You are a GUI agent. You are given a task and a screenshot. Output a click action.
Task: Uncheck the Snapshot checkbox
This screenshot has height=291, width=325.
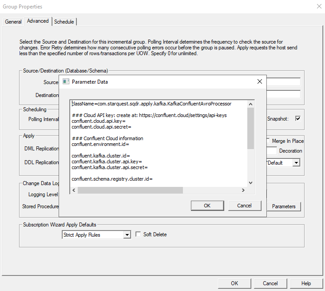pos(298,119)
